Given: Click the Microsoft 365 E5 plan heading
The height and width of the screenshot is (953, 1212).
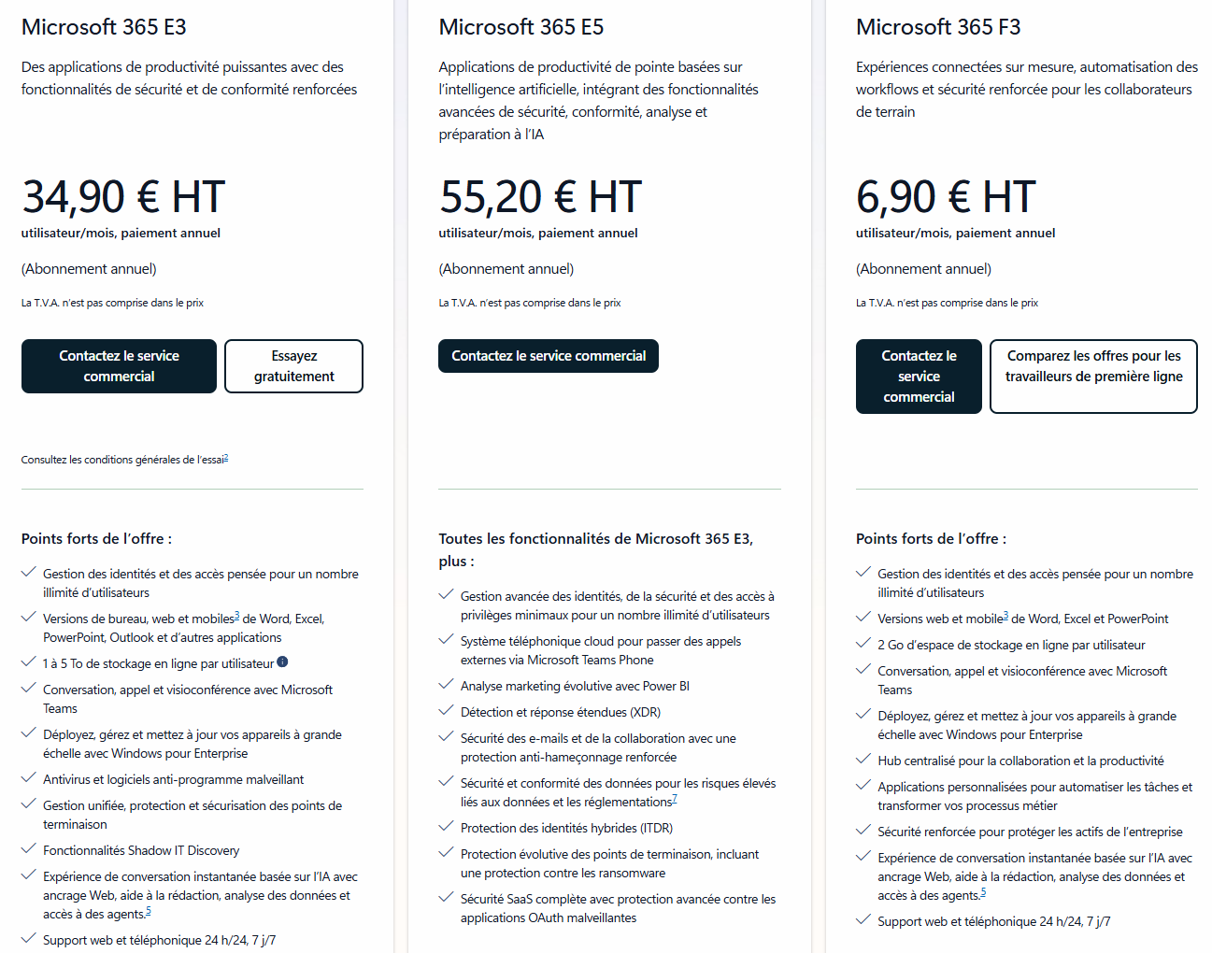Looking at the screenshot, I should tap(521, 27).
